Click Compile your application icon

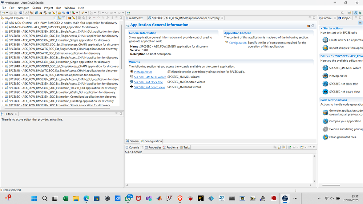coord(325,121)
